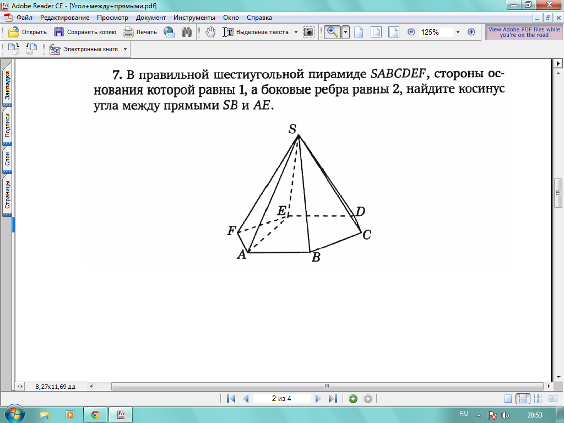Viewport: 564px width, 423px height.
Task: Go to first page button
Action: [231, 399]
